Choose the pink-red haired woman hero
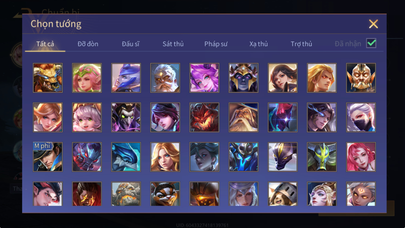The height and width of the screenshot is (228, 405). pyautogui.click(x=361, y=157)
